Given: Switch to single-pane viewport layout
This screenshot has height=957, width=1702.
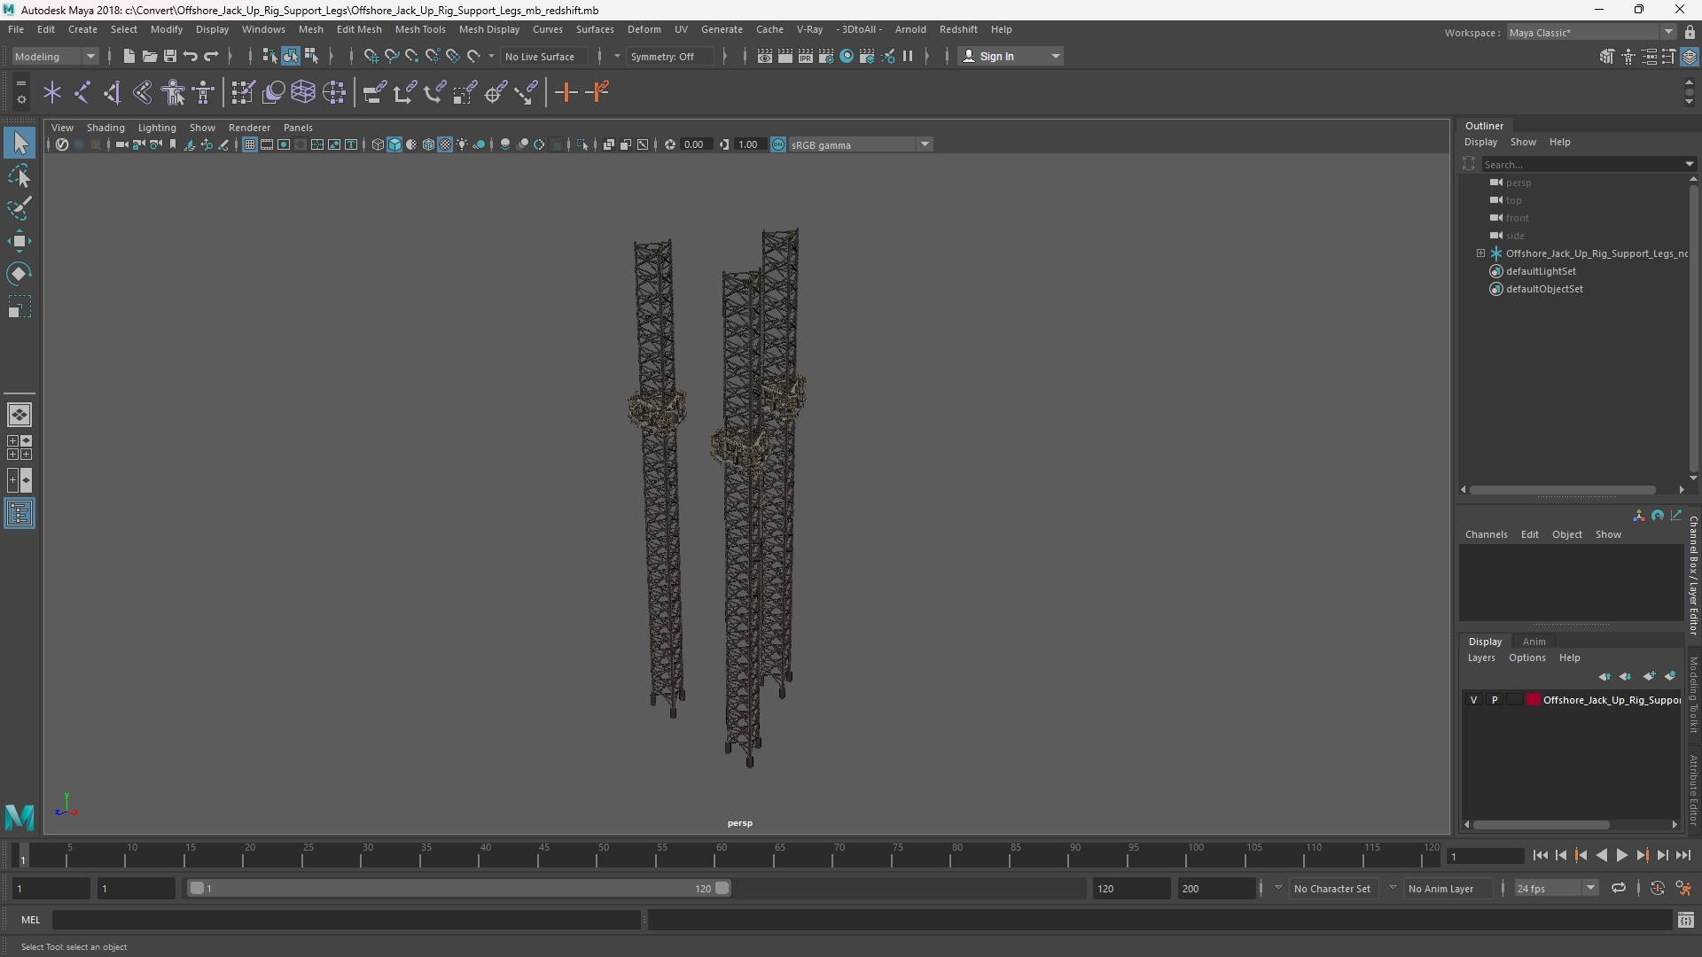Looking at the screenshot, I should [x=20, y=415].
